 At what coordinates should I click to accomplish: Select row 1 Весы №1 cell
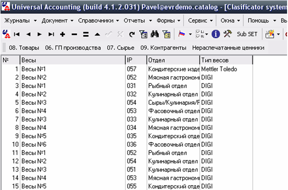(x=73, y=69)
